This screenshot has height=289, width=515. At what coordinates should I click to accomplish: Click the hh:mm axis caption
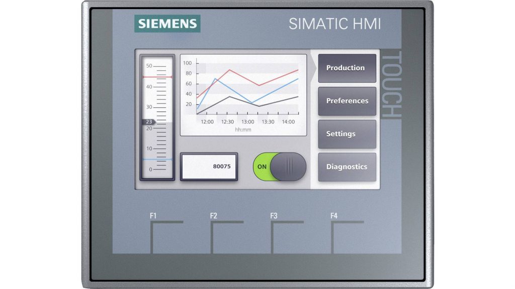[243, 130]
